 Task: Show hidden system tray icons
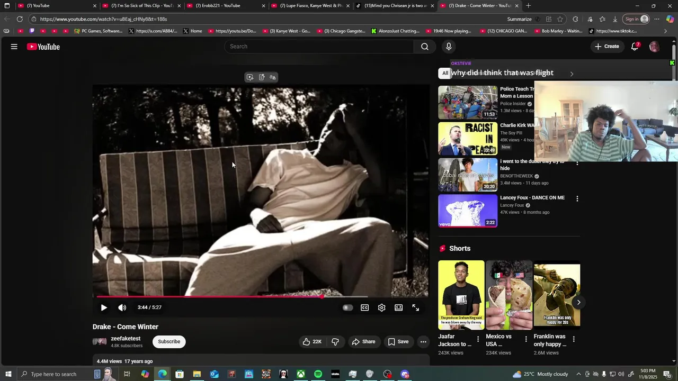point(578,374)
